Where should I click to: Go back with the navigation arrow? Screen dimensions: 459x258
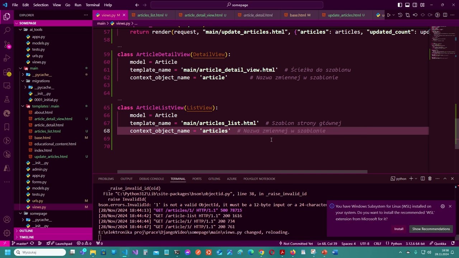[137, 5]
